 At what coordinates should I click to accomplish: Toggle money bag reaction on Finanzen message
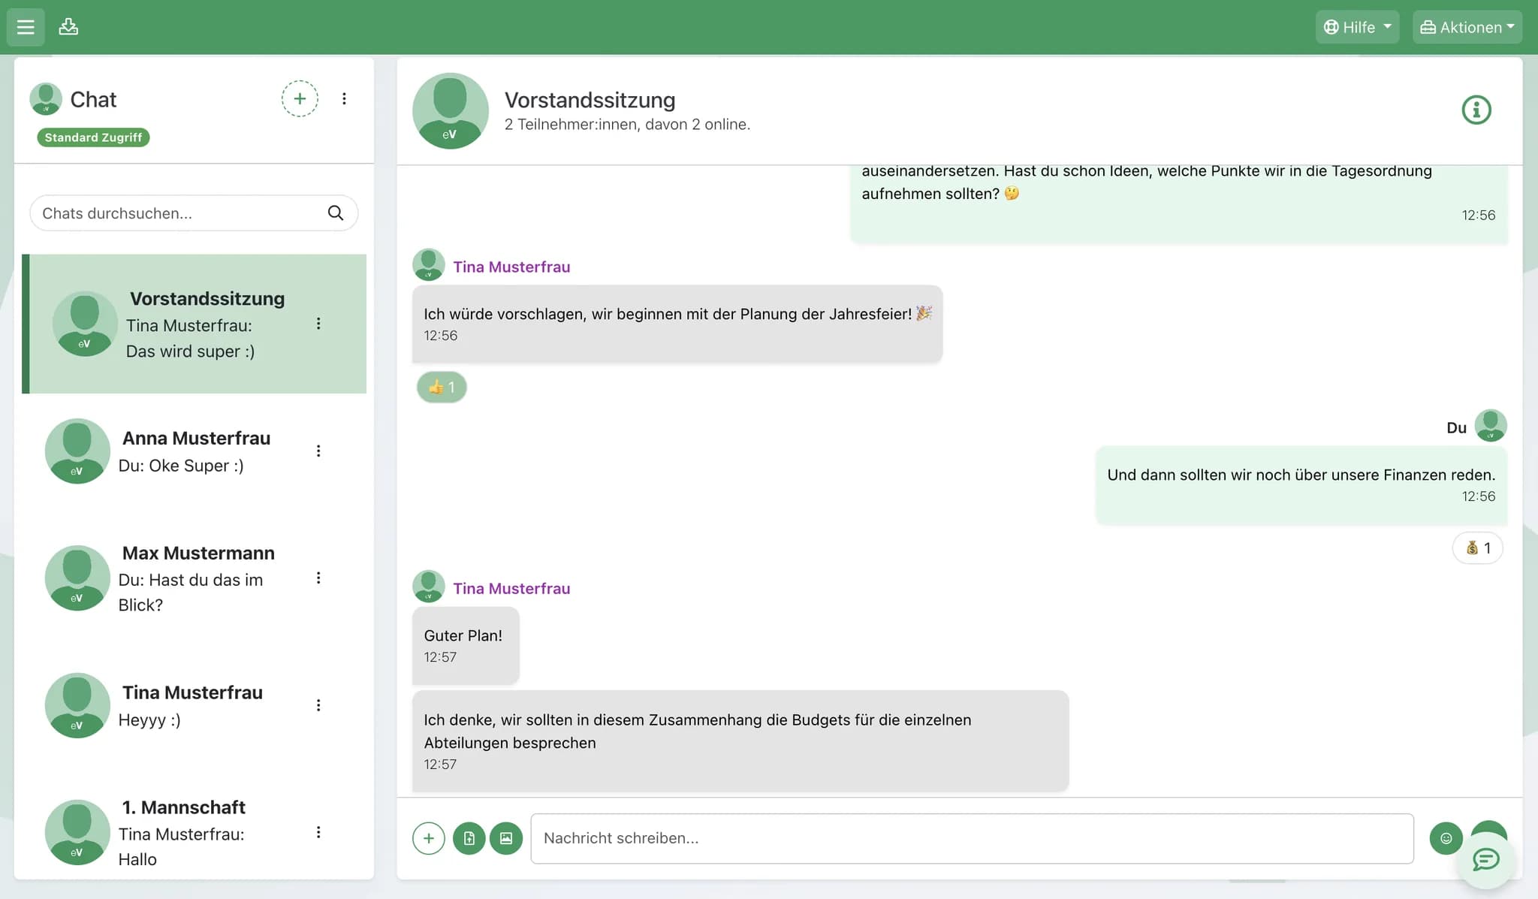(1478, 548)
